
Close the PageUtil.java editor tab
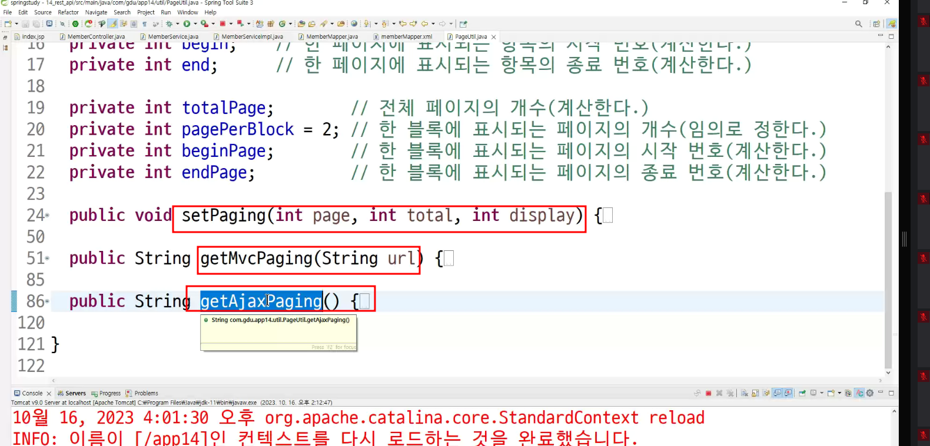pyautogui.click(x=494, y=36)
